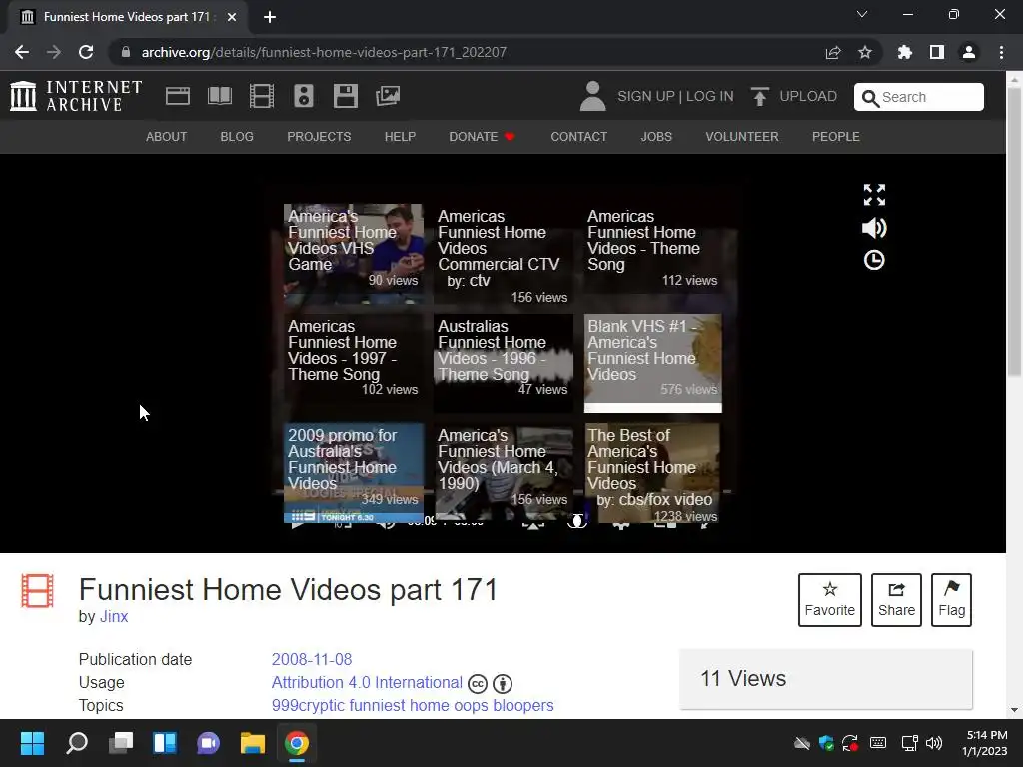Open the JOBS menu item

pyautogui.click(x=656, y=137)
